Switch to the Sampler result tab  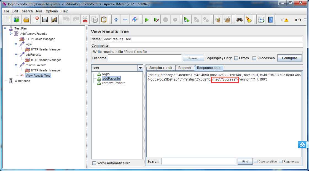161,68
